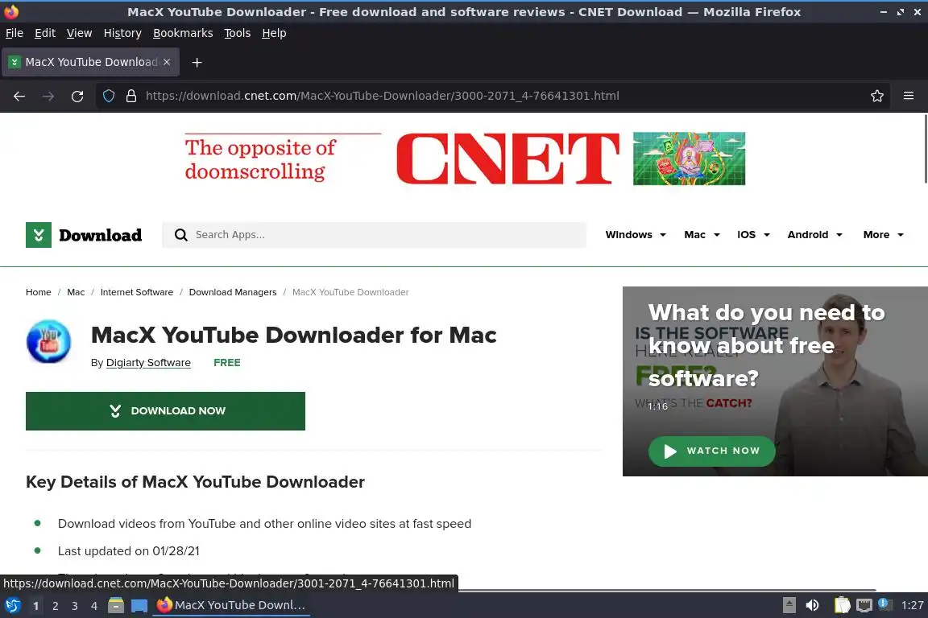Screen dimensions: 928x618
Task: Click the volume speaker icon in tray
Action: pos(813,605)
